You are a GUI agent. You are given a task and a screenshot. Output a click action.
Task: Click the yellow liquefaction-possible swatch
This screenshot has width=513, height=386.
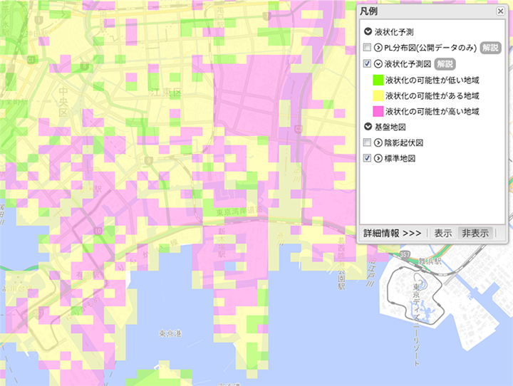point(378,95)
